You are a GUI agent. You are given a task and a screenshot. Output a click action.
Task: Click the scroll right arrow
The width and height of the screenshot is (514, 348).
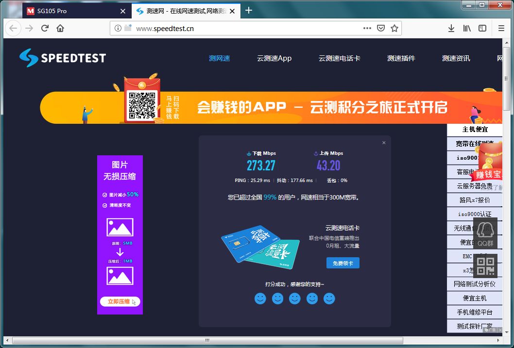498,340
